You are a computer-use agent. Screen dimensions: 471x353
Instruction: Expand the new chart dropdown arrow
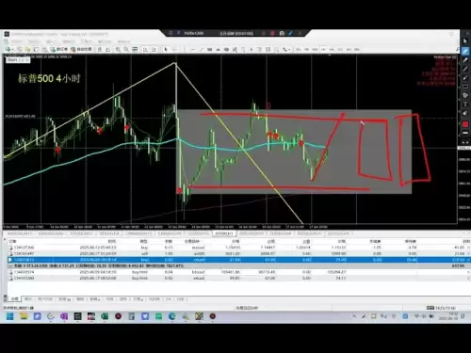[12, 50]
